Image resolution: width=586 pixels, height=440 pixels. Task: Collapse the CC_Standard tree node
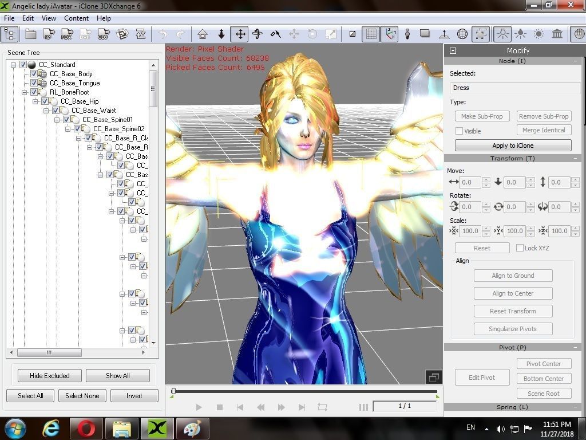pyautogui.click(x=14, y=65)
